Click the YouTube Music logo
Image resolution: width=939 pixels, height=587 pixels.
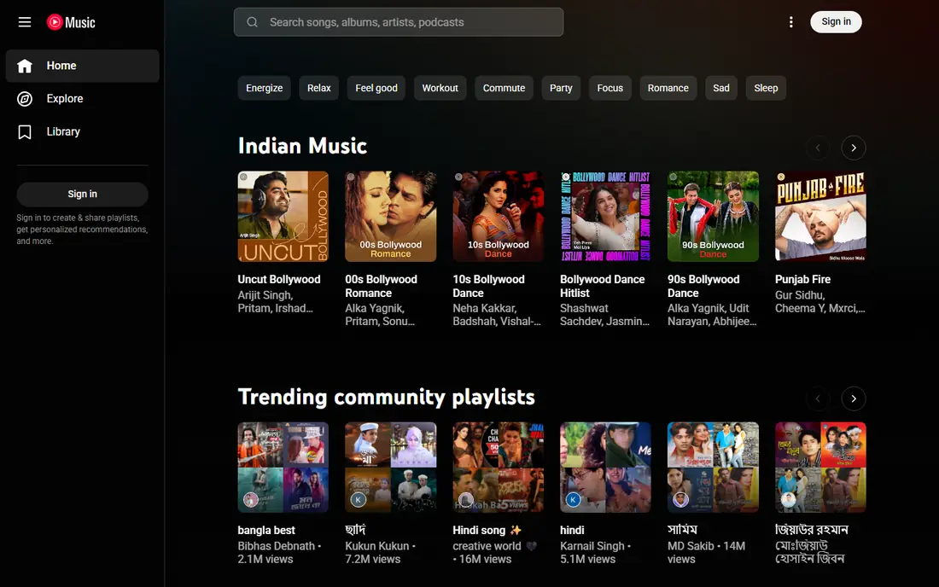click(x=71, y=22)
